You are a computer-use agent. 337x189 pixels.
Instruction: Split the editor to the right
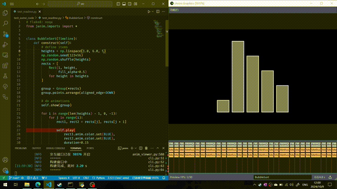(158, 12)
